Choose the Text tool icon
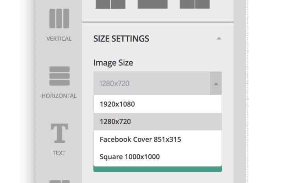 click(x=59, y=134)
